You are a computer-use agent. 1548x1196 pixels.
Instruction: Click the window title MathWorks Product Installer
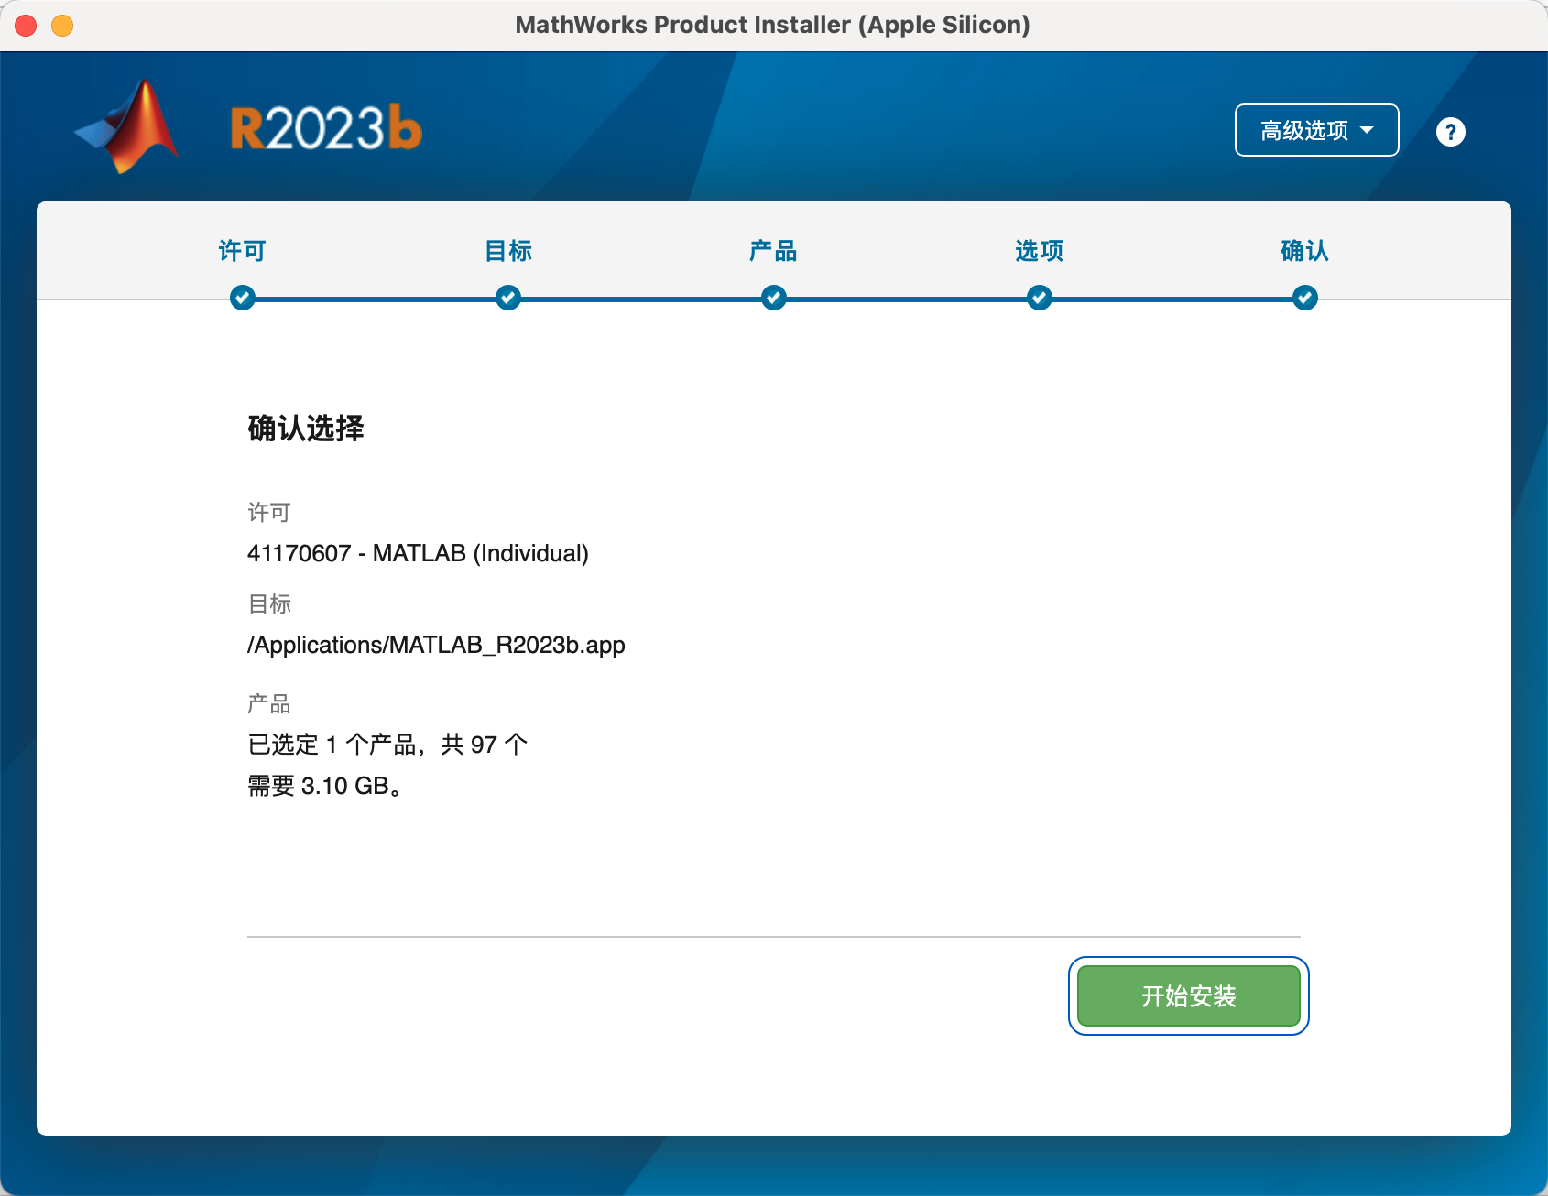773,25
